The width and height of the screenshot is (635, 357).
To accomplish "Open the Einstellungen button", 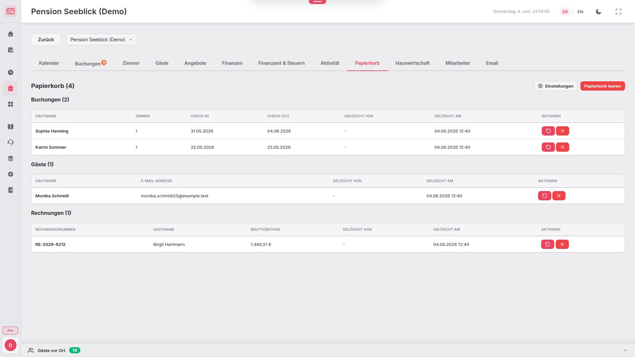I will [x=555, y=86].
